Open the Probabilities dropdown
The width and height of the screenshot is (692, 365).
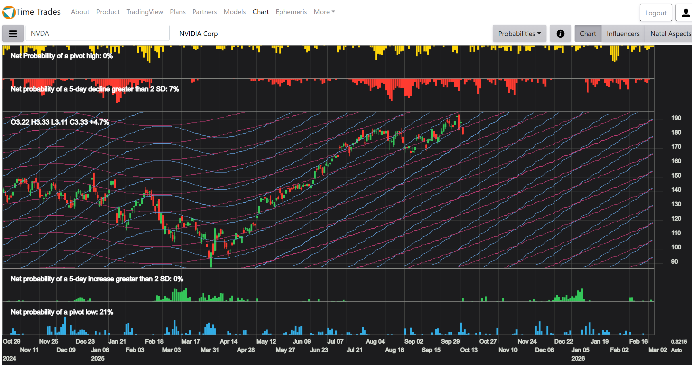(519, 34)
